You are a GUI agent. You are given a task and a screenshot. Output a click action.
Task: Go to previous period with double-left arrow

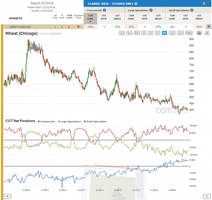[7, 196]
